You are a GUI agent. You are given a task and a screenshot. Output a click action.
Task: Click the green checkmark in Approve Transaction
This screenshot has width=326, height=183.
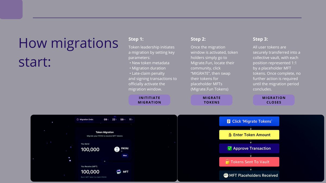[230, 148]
